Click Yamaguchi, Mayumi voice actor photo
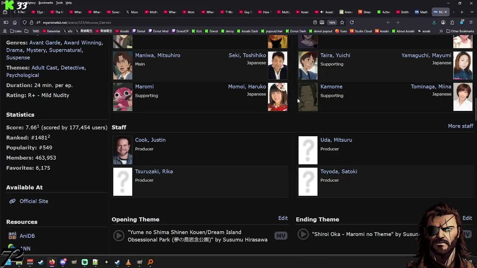477x268 pixels. (463, 66)
